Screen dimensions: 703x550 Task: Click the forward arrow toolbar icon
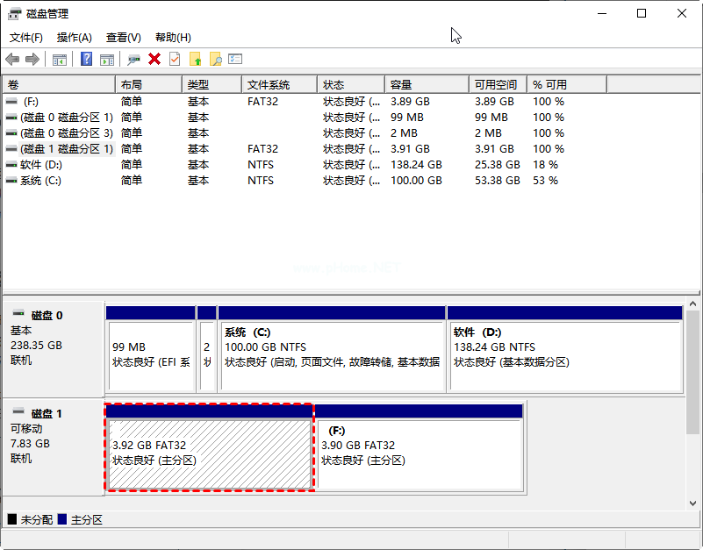(x=32, y=59)
